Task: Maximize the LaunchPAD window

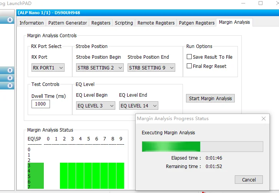Action: click(261, 3)
